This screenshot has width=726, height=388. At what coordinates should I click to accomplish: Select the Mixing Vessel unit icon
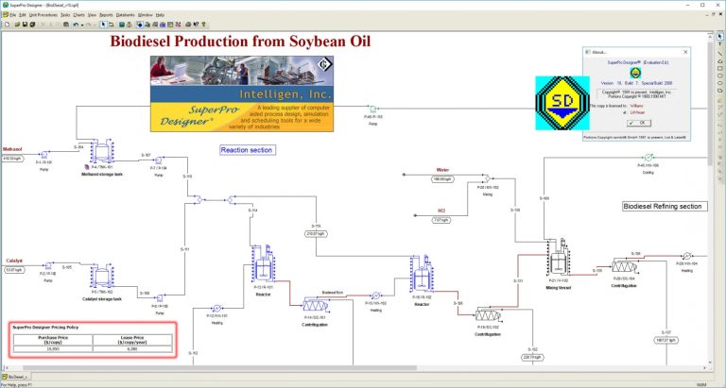click(558, 259)
